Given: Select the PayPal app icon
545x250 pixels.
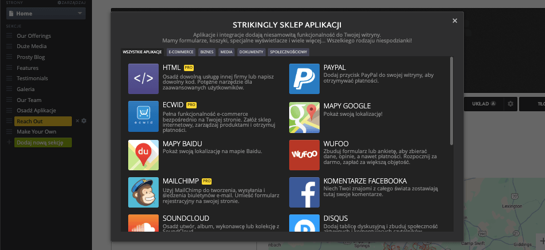Looking at the screenshot, I should click(x=304, y=79).
